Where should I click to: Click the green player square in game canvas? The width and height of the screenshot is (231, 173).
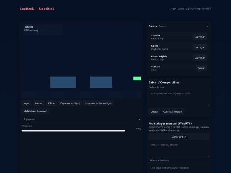[137, 79]
